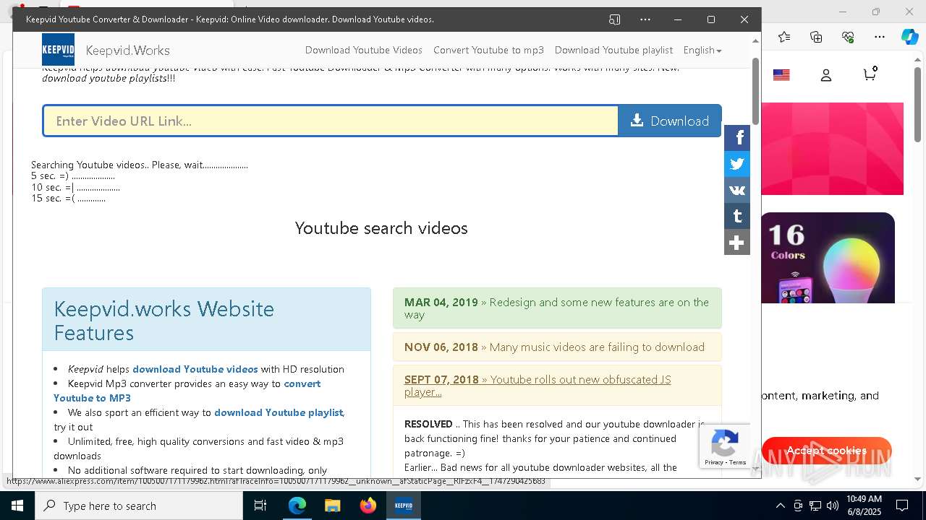This screenshot has width=926, height=520.
Task: Open Firefox from taskbar
Action: pyautogui.click(x=368, y=506)
